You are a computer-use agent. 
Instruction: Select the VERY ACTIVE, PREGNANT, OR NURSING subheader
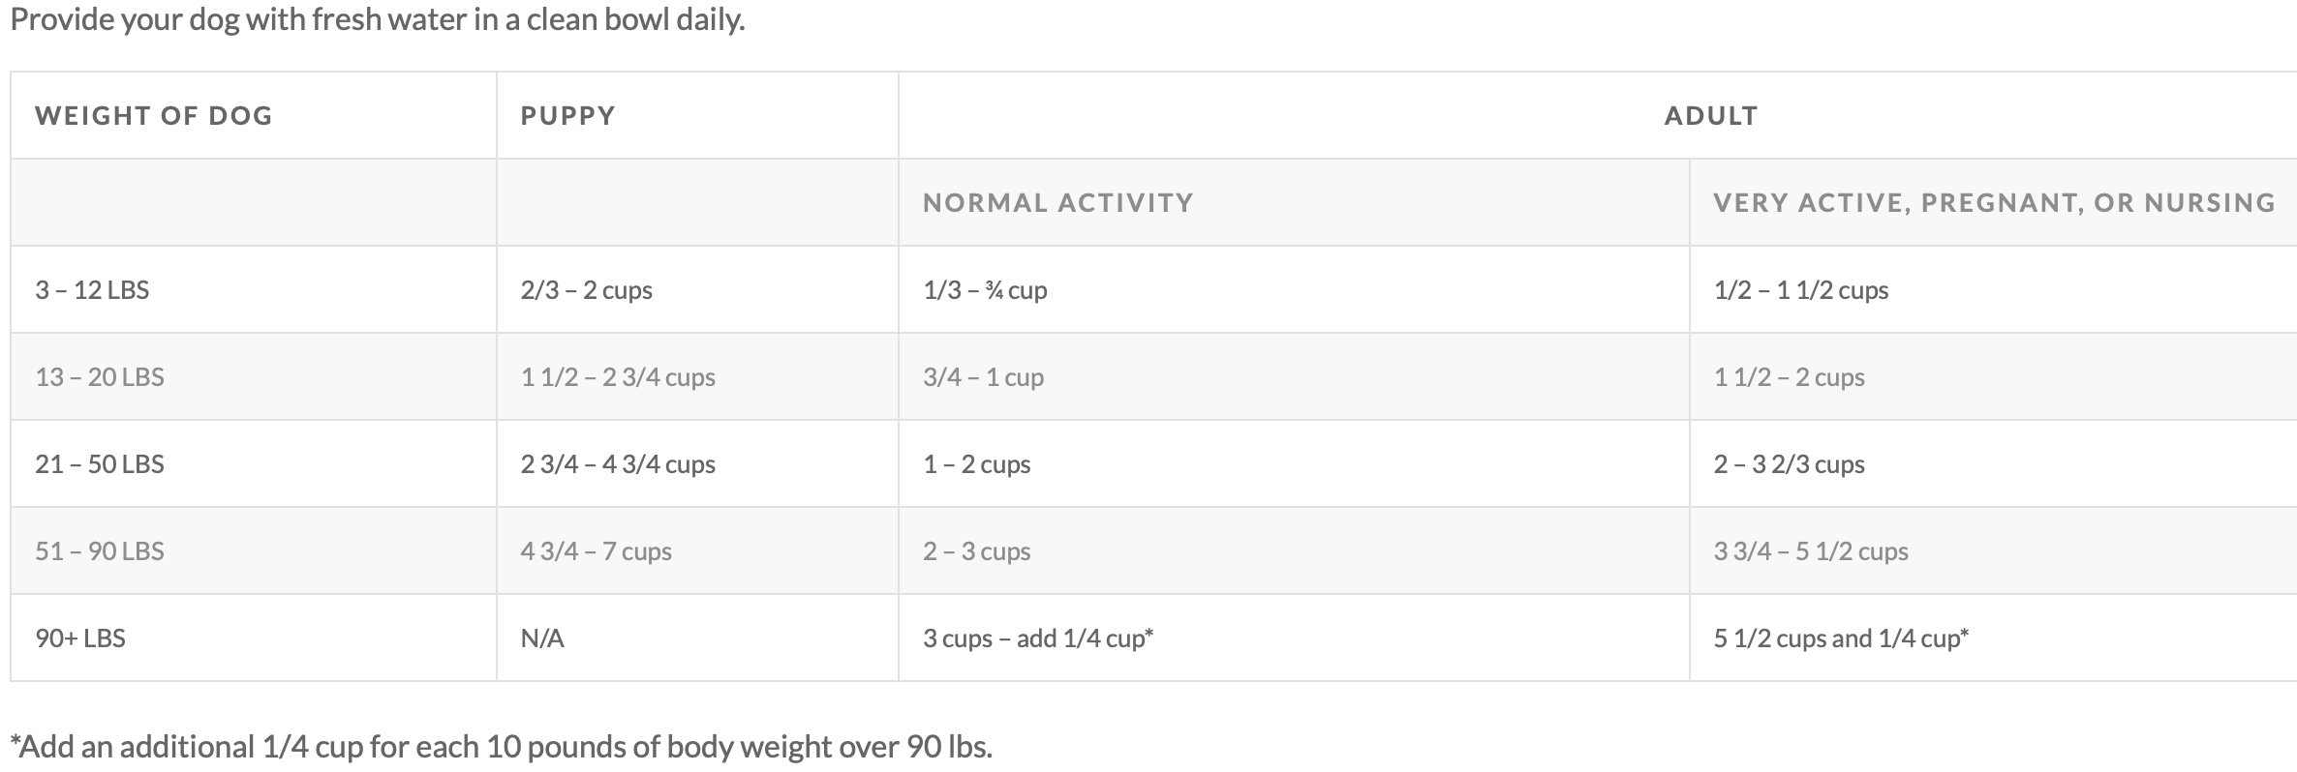1994,203
